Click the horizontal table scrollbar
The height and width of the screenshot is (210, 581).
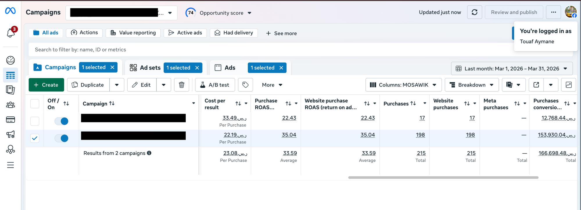click(443, 178)
